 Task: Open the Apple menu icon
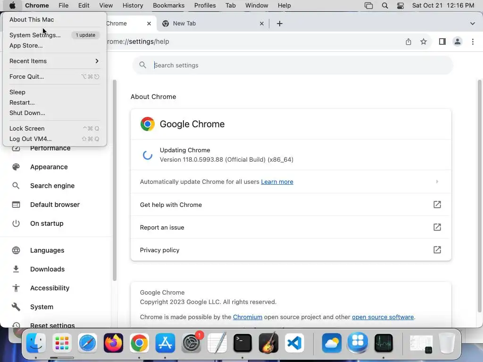pos(12,5)
